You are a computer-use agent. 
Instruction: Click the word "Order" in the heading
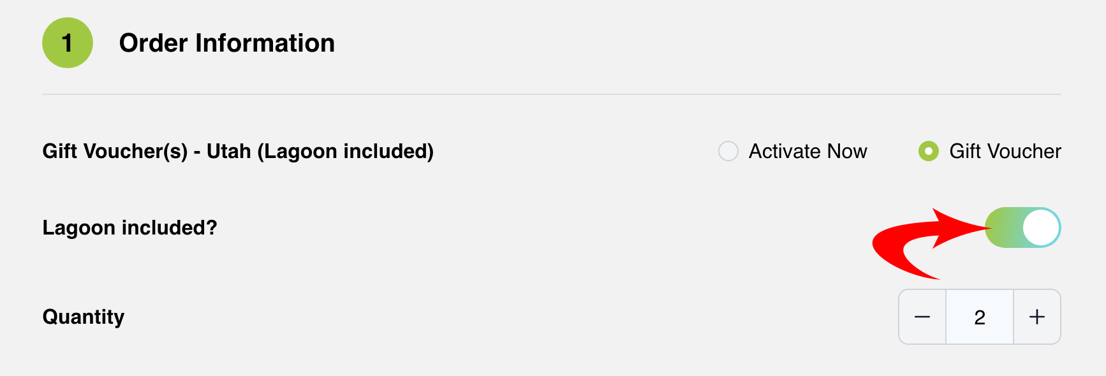154,43
